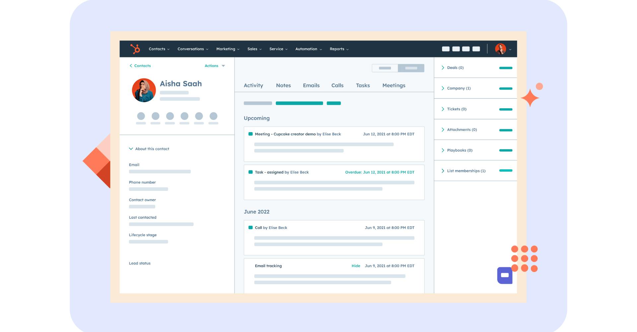Switch to the Emails tab
Image resolution: width=637 pixels, height=332 pixels.
click(311, 85)
